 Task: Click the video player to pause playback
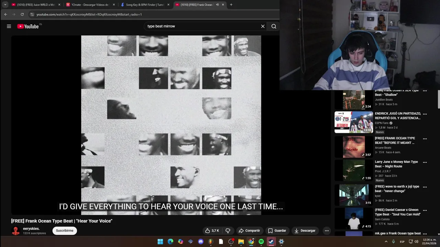click(x=171, y=125)
